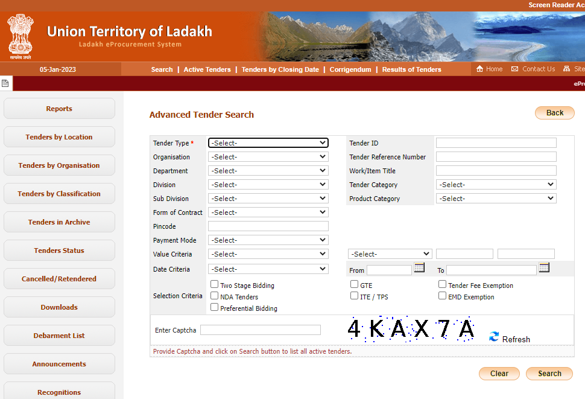
Task: Check the Tender Fee Exemption option
Action: pos(442,284)
